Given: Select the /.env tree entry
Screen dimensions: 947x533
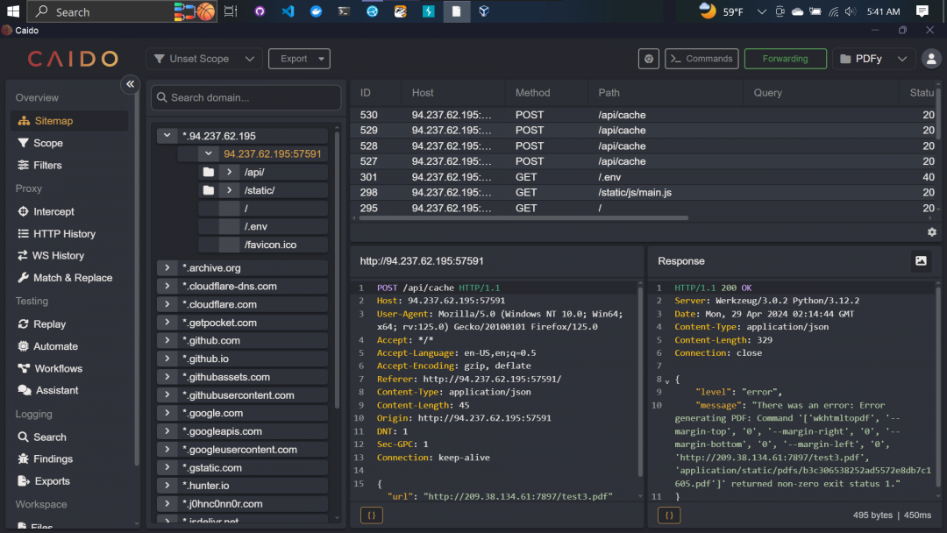Looking at the screenshot, I should click(x=263, y=226).
